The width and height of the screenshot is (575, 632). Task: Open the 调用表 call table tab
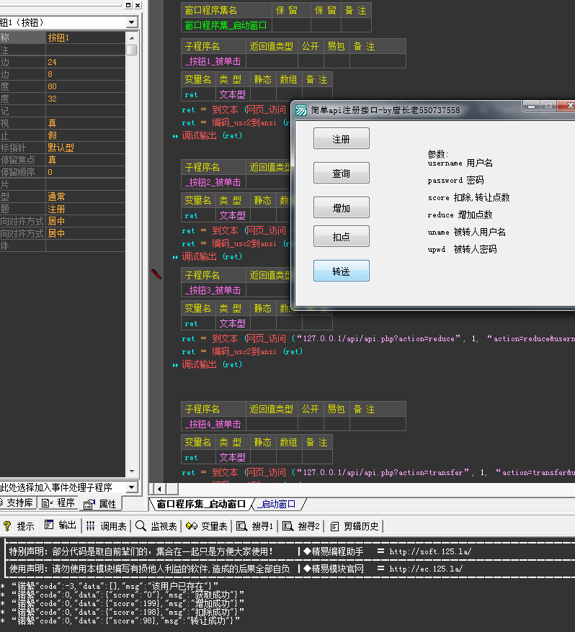pyautogui.click(x=107, y=526)
